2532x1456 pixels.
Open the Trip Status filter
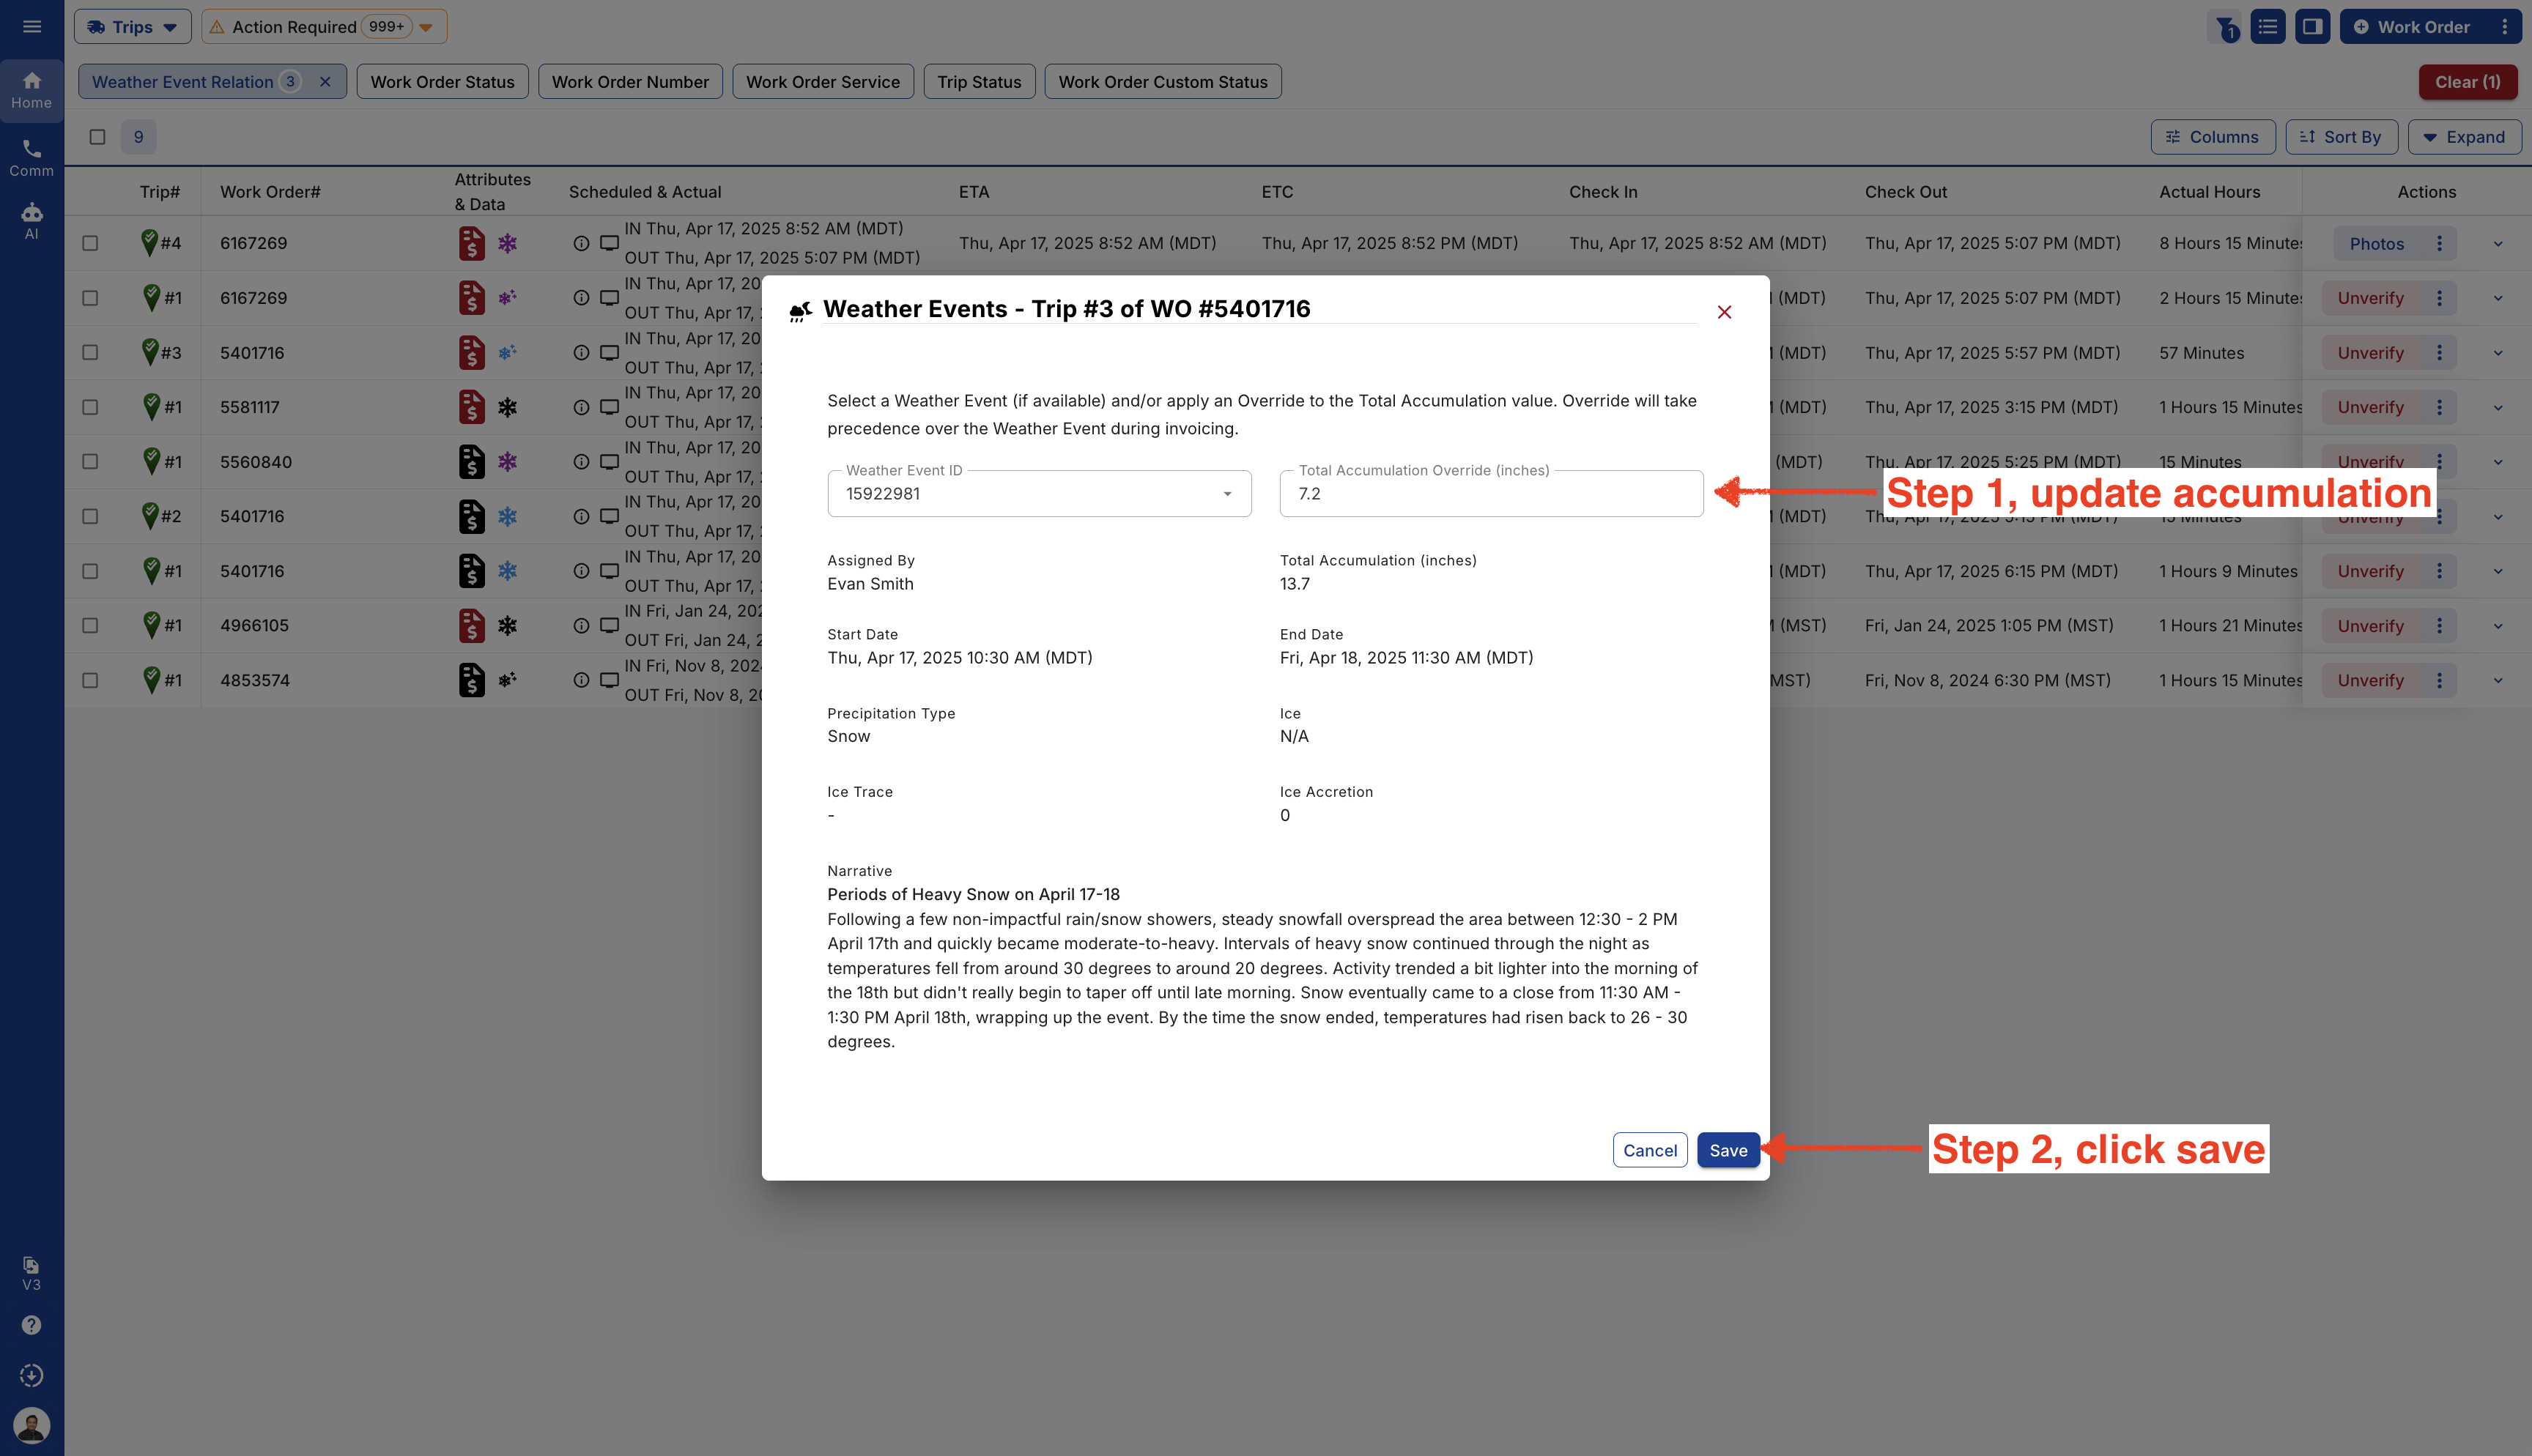coord(979,82)
